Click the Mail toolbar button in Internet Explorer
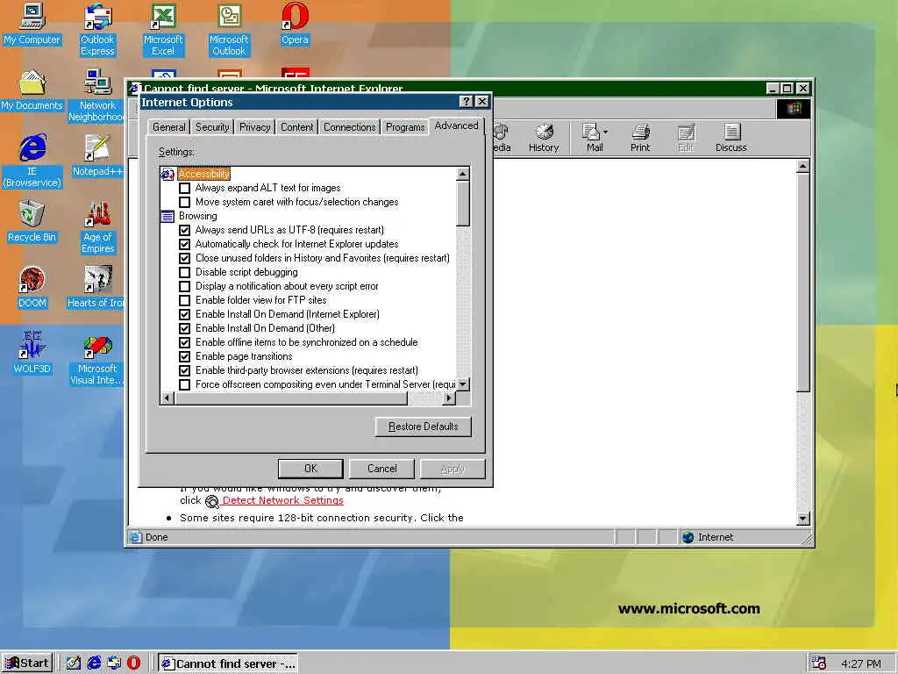Image resolution: width=898 pixels, height=674 pixels. 592,138
